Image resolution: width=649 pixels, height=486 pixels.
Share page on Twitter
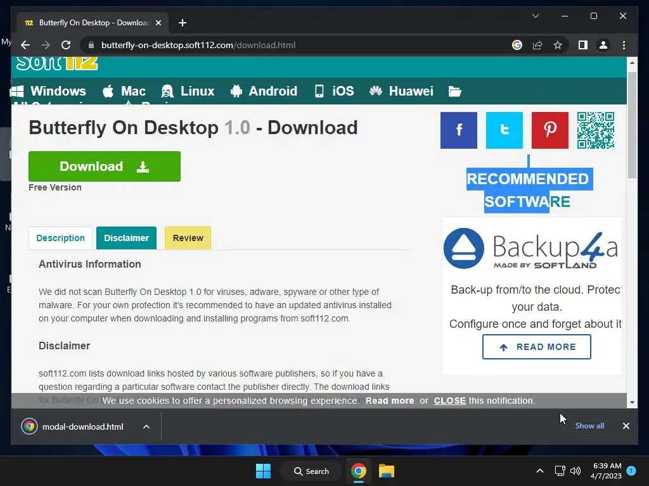click(x=504, y=130)
